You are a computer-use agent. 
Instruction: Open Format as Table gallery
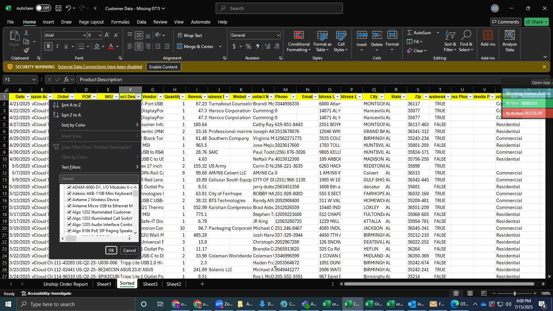pyautogui.click(x=322, y=41)
